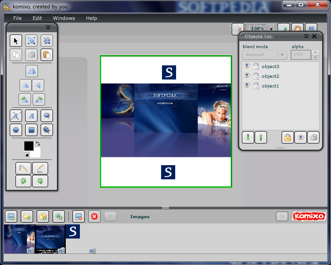Click the foreground black color swatch
Screen dimensions: 331x265
29,146
